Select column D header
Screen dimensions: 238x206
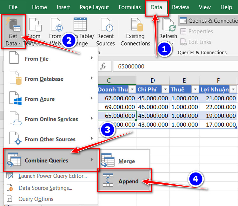click(x=153, y=80)
